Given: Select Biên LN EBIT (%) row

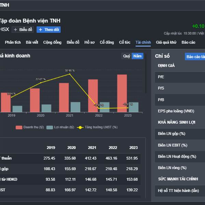Looking at the screenshot, I should 180,145.
